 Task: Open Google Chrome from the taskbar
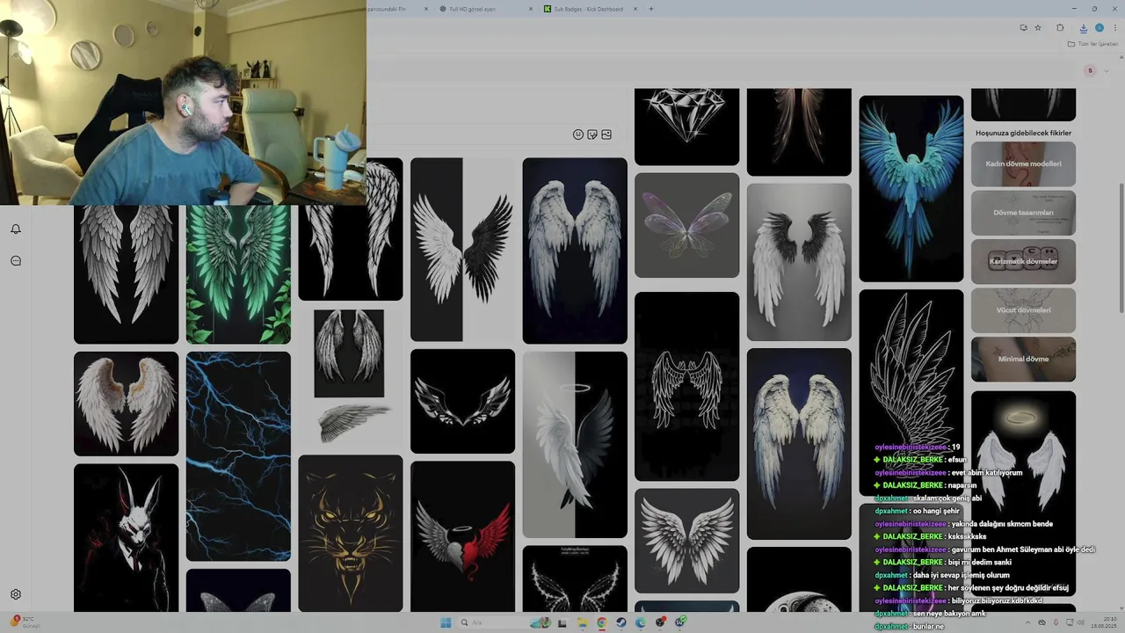[601, 622]
